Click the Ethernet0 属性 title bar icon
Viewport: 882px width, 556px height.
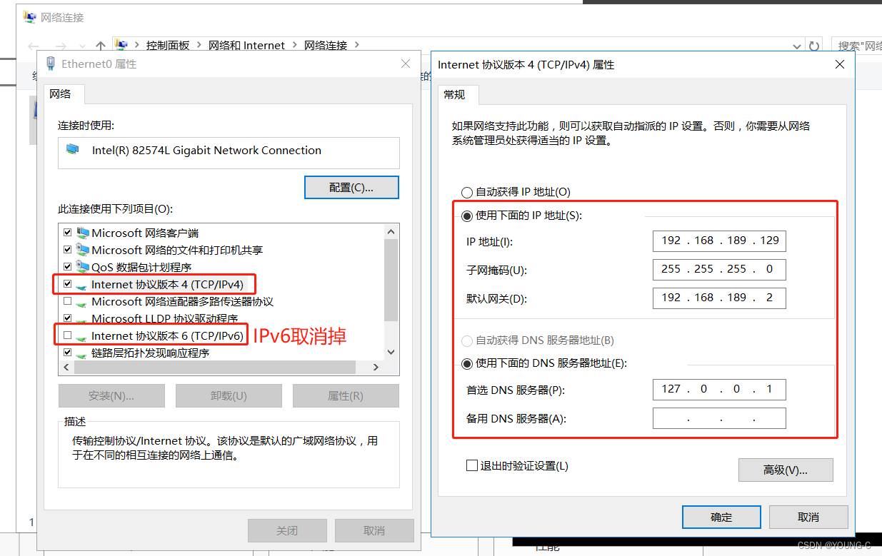pyautogui.click(x=51, y=64)
